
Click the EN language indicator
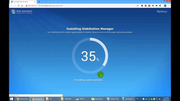click(x=138, y=99)
